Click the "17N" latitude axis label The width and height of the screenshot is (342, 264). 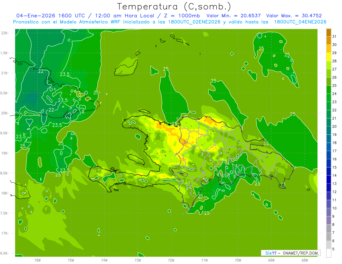(x=5, y=233)
